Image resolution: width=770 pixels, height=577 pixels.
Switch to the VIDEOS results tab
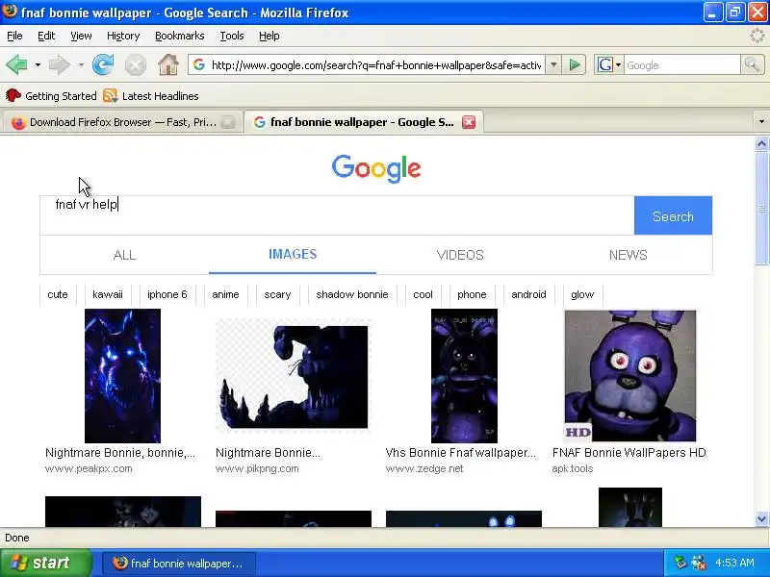(460, 255)
